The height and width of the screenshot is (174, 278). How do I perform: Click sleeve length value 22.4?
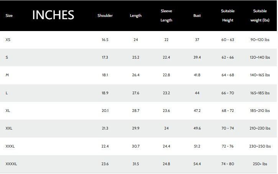166,57
